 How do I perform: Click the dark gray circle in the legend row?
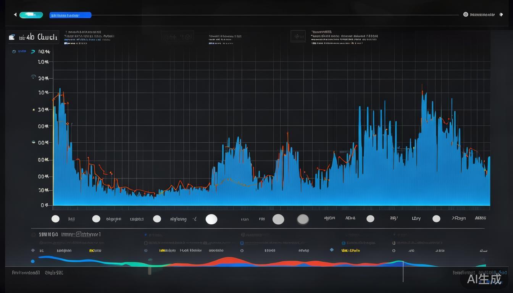tap(303, 219)
